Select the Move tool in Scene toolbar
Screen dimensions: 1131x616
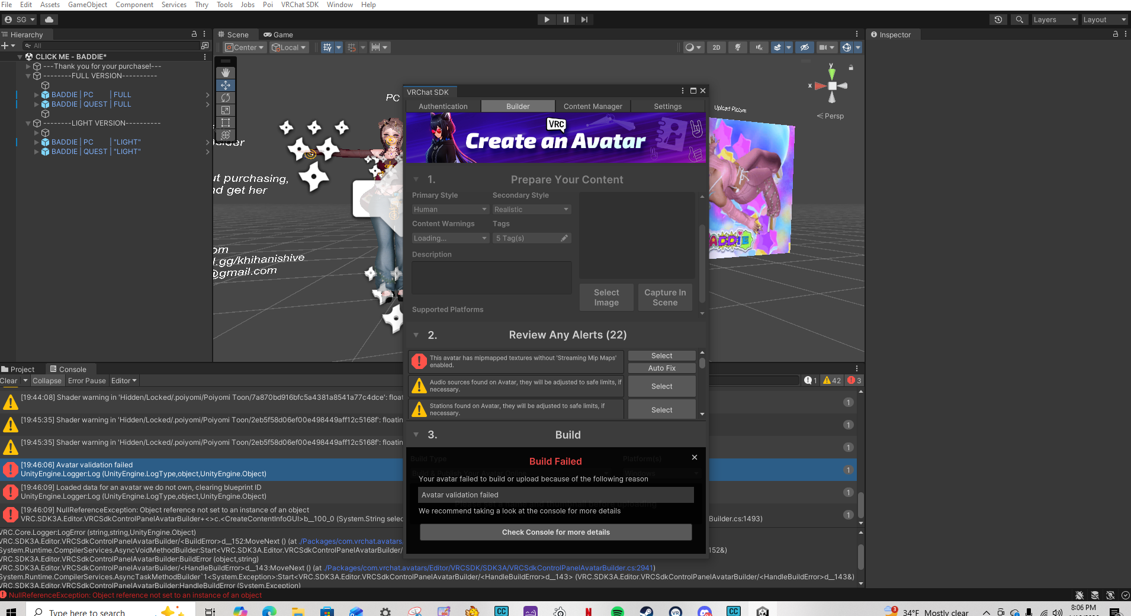pos(226,85)
